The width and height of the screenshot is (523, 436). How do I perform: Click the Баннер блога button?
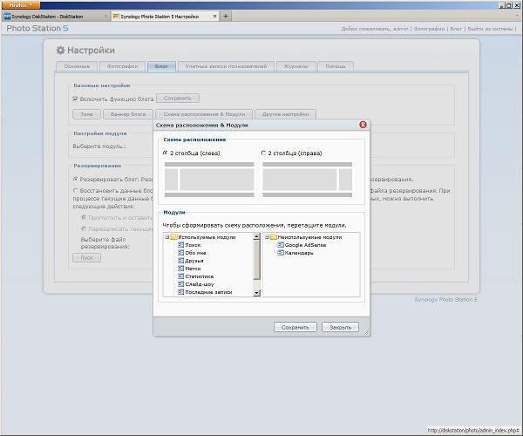(128, 114)
